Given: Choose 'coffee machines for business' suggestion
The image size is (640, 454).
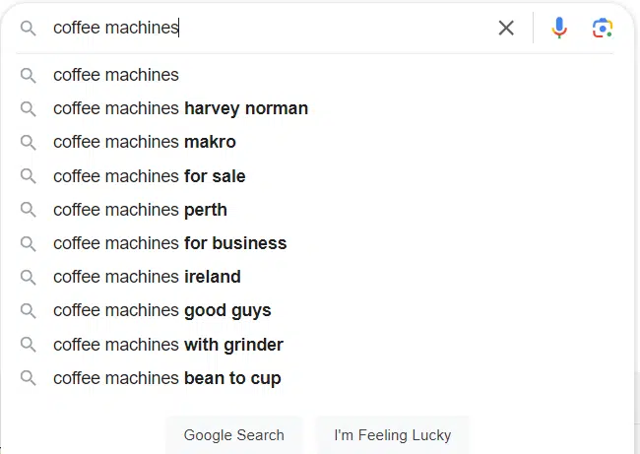Looking at the screenshot, I should tap(314, 243).
